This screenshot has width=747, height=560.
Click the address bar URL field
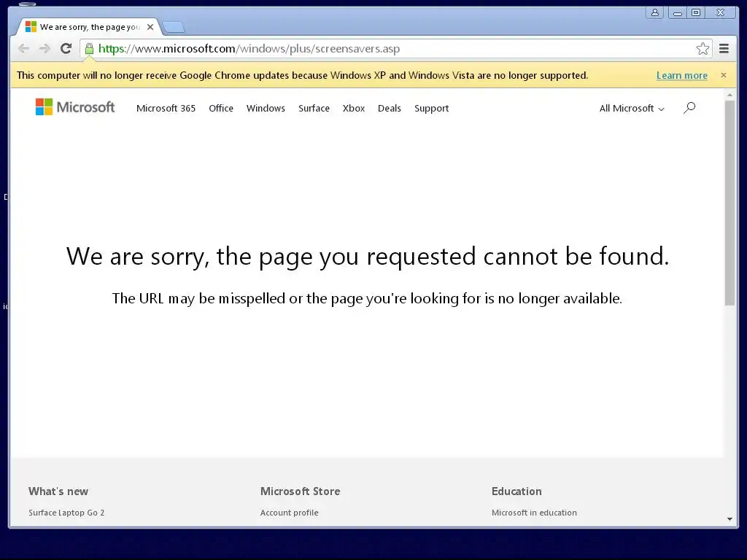395,49
